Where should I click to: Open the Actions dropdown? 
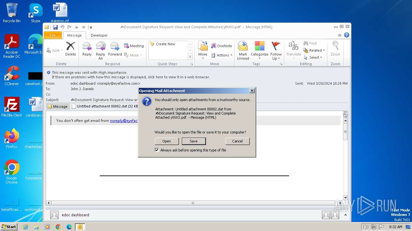click(x=221, y=55)
